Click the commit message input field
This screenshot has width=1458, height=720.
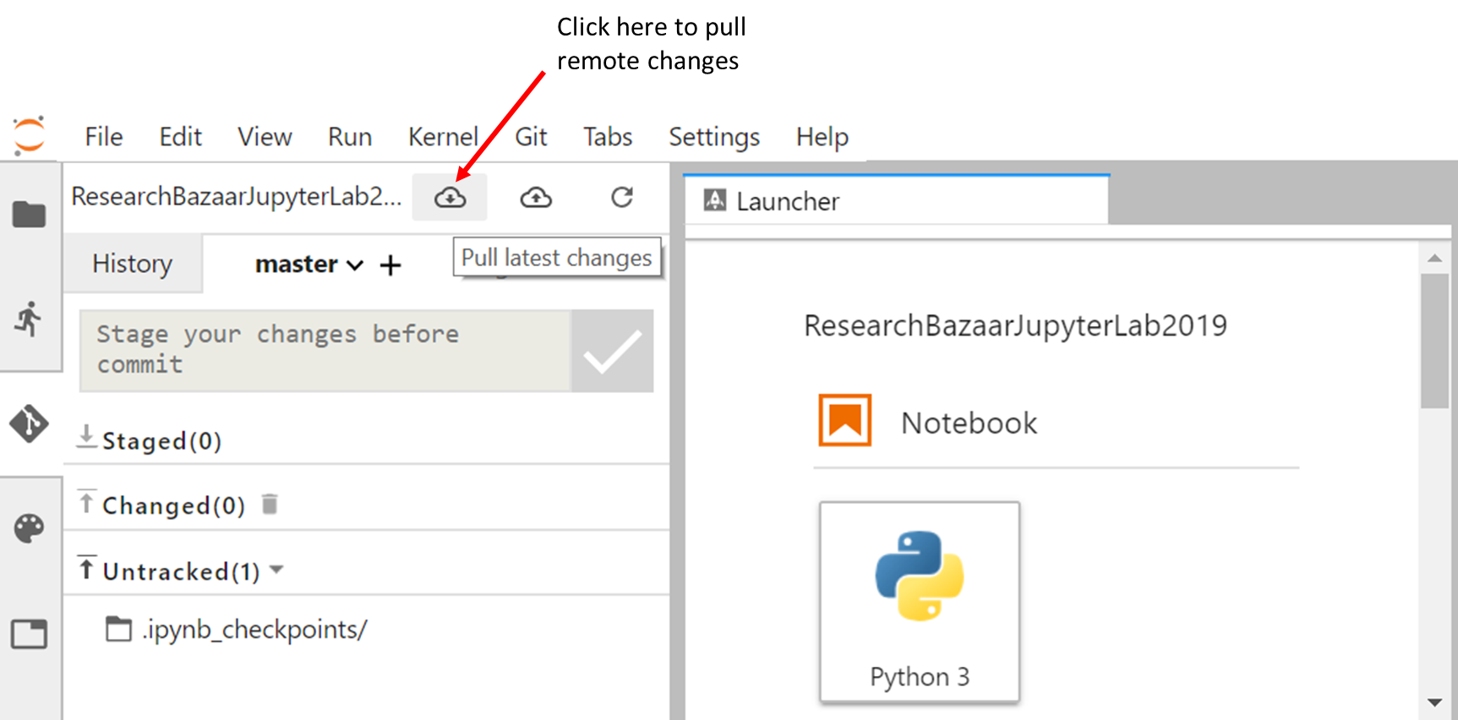click(325, 351)
